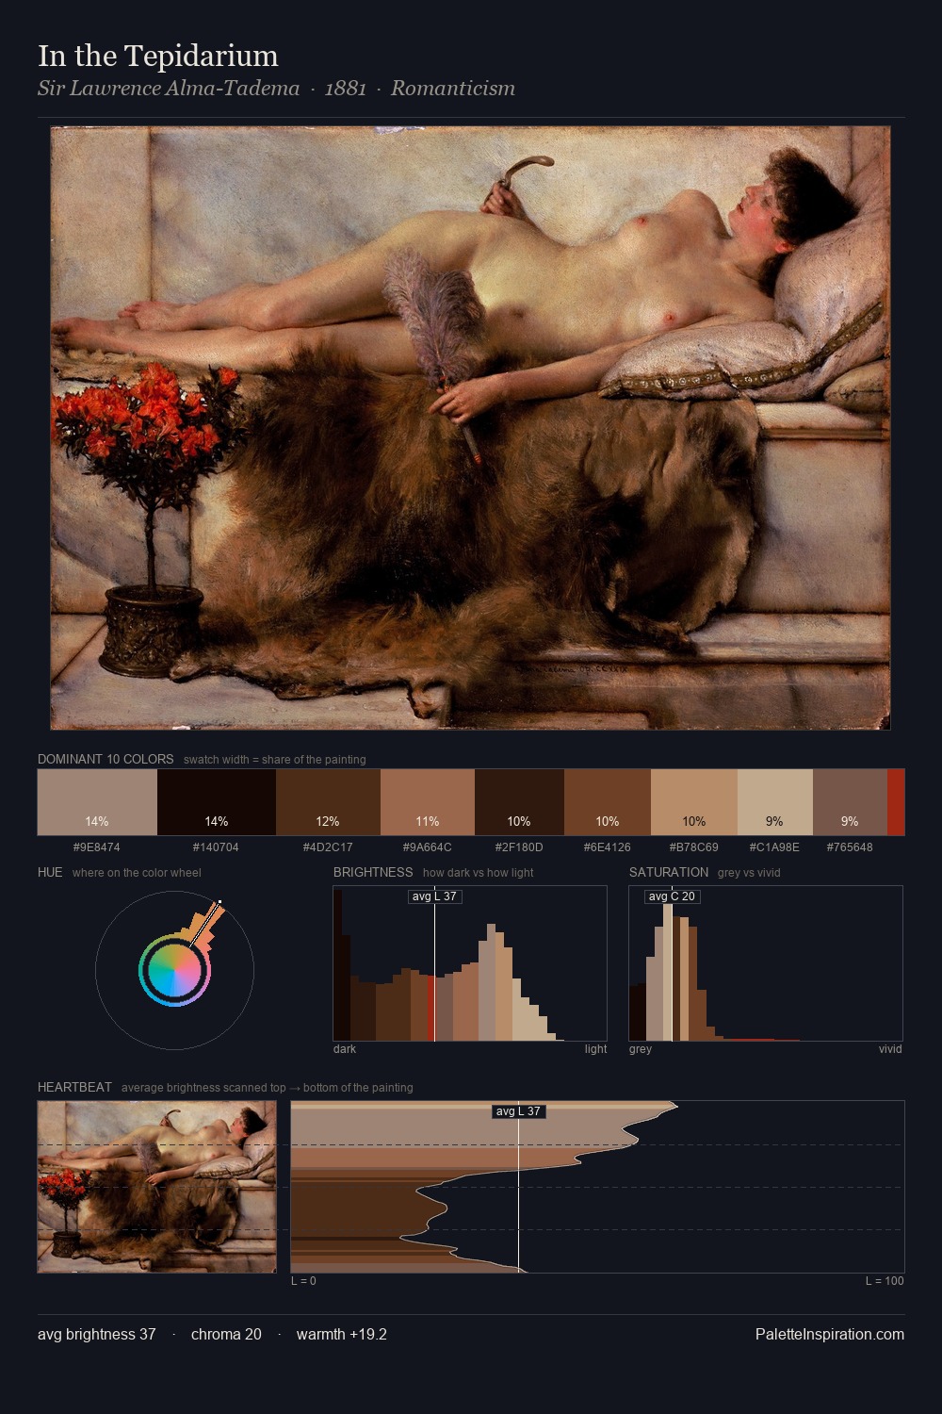942x1414 pixels.
Task: Click the 'L = 0' axis label
Action: (x=303, y=1281)
